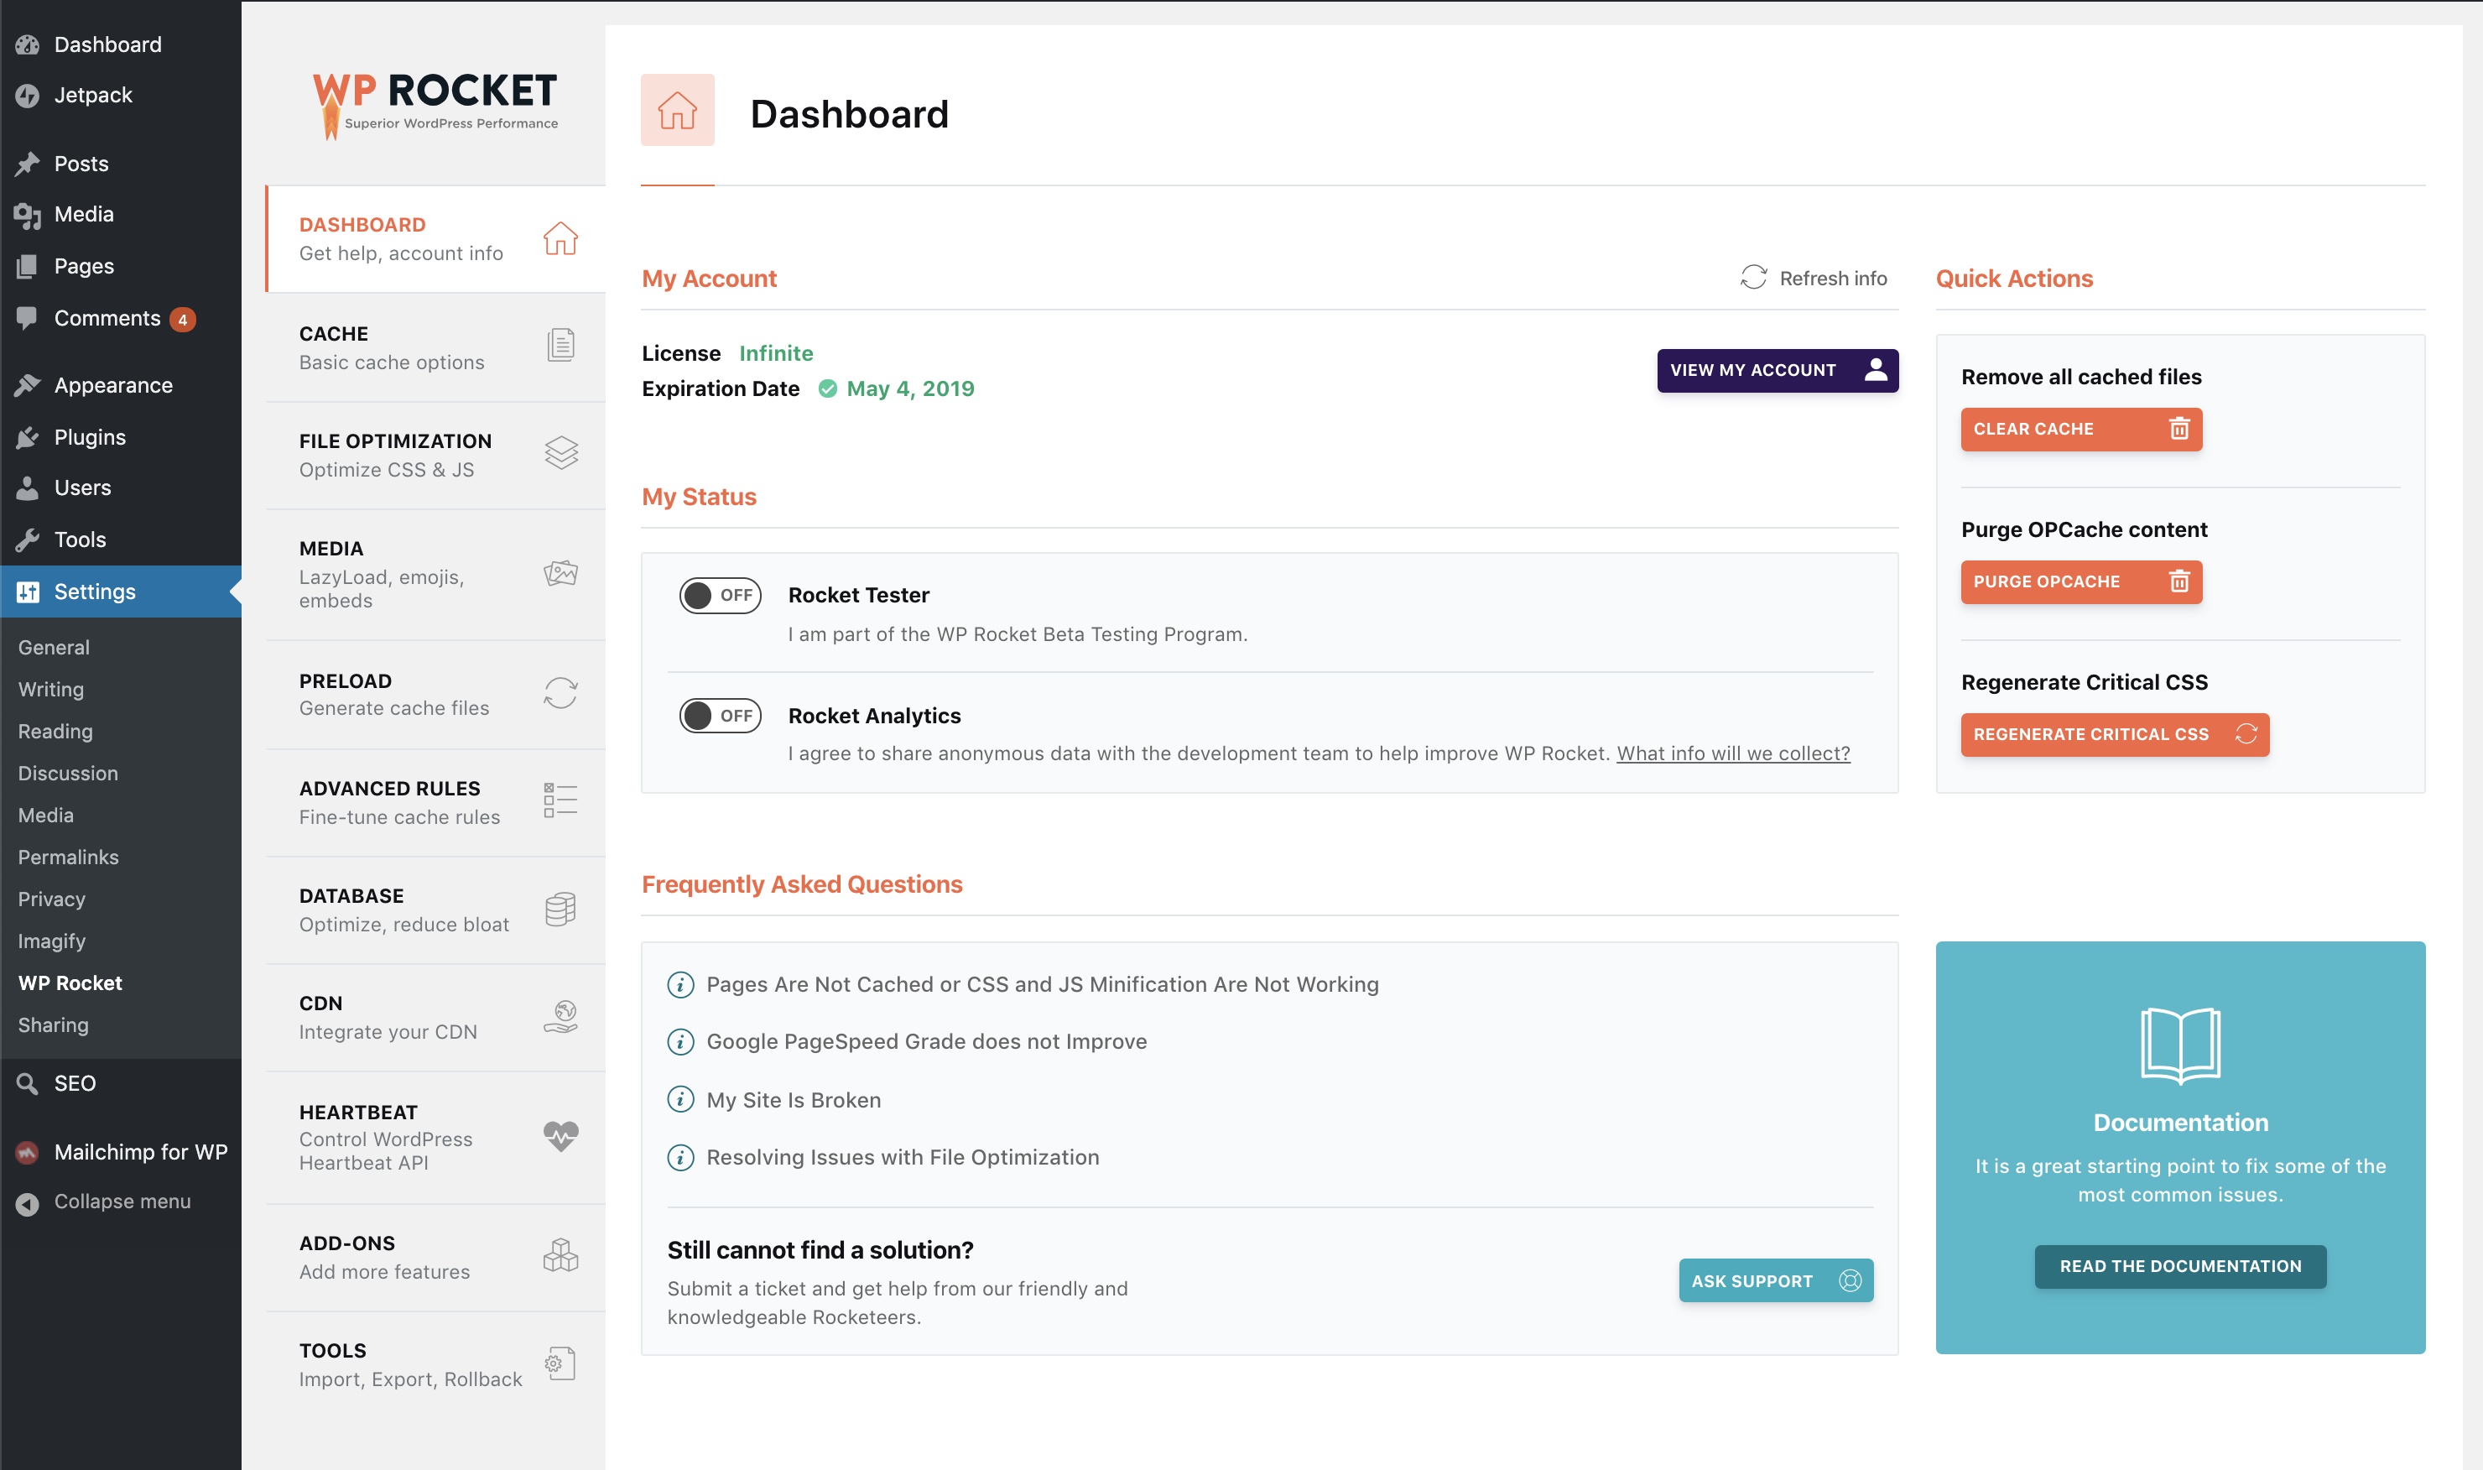Click the Heartbeat heart icon
The width and height of the screenshot is (2483, 1470).
[x=560, y=1135]
